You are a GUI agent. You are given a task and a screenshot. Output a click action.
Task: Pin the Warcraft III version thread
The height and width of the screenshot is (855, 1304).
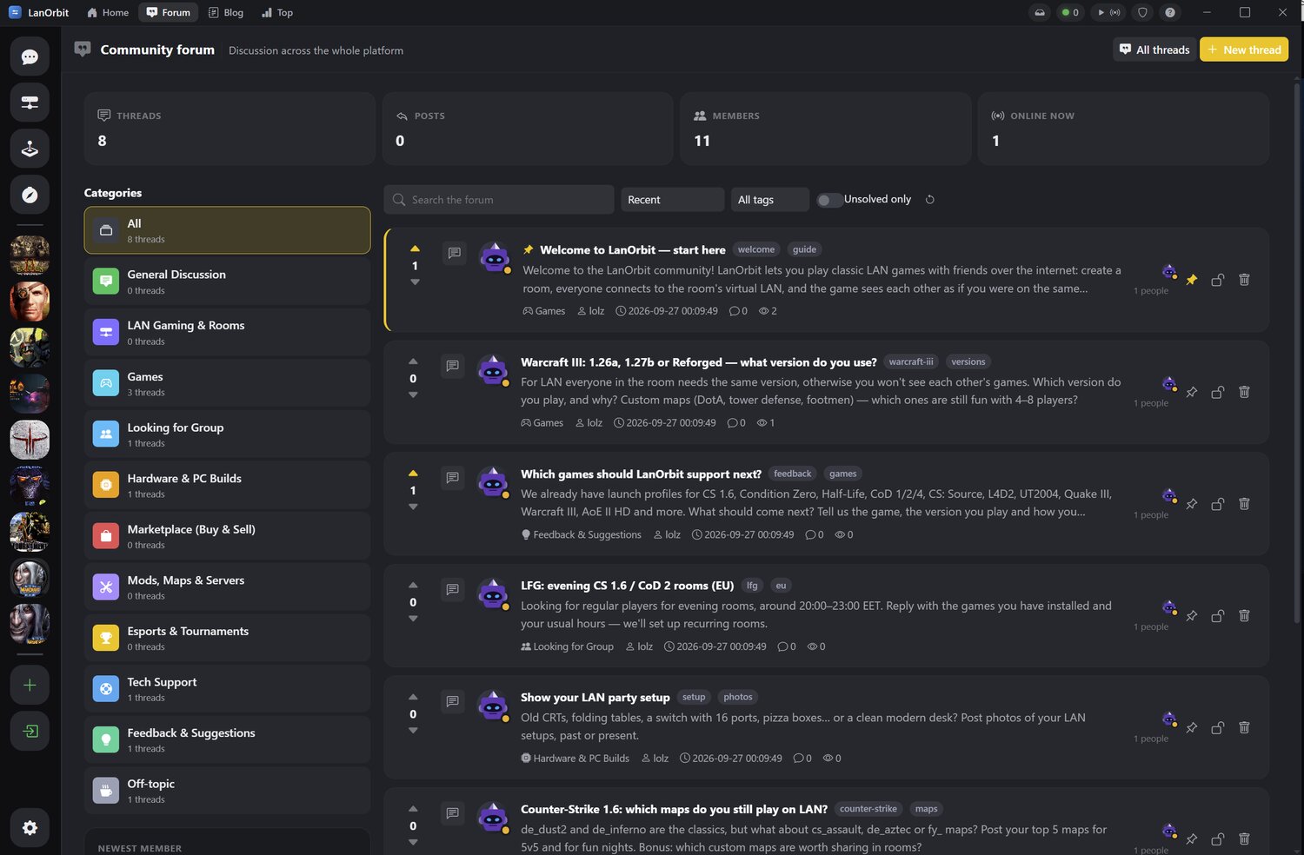point(1192,392)
